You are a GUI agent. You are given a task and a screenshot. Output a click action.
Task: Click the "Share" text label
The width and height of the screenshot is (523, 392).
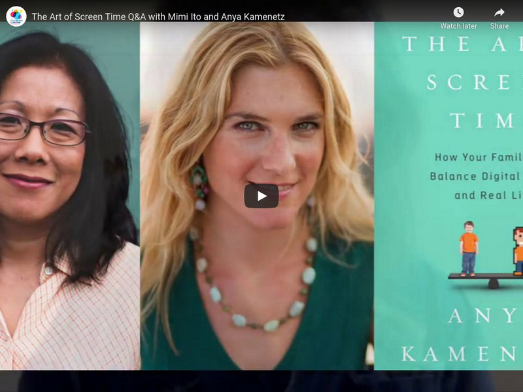coord(499,26)
